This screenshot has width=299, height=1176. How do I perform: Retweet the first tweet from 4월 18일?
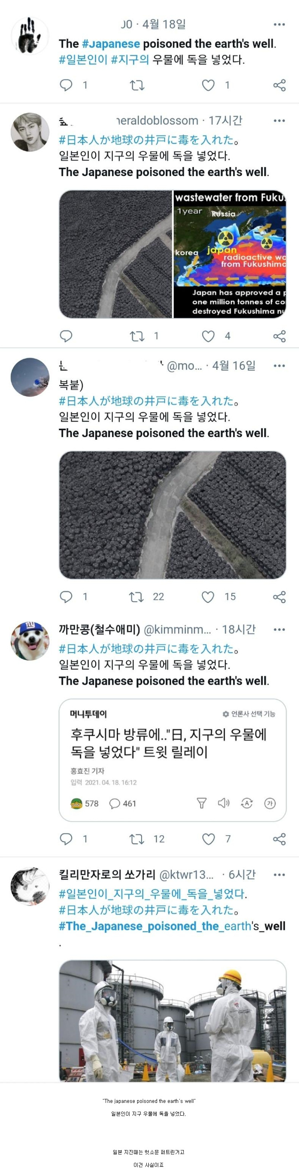coord(137,85)
